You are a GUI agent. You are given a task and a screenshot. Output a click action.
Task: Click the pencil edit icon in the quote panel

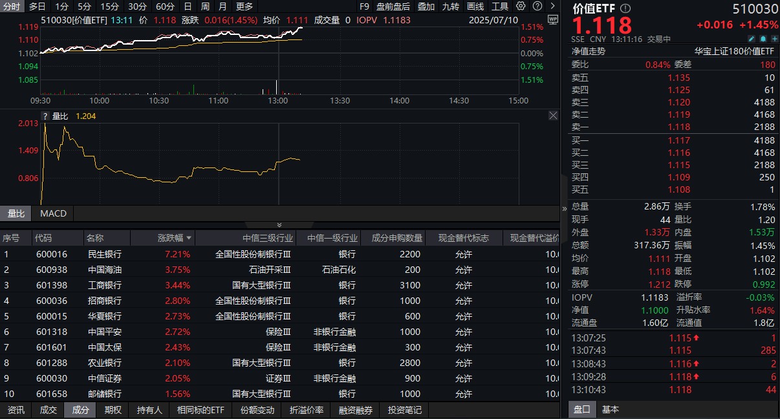[x=750, y=39]
